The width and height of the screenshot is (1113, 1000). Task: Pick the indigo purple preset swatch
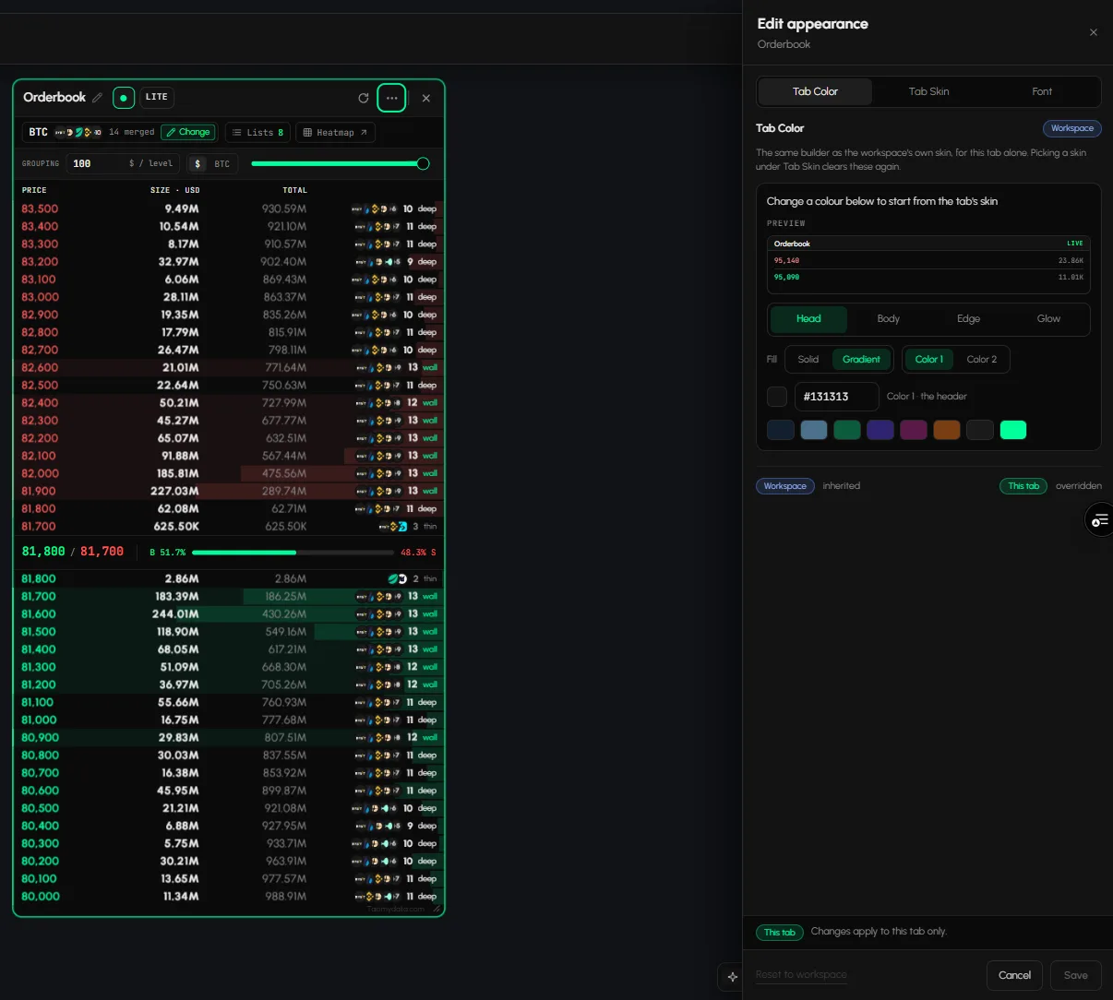point(880,430)
